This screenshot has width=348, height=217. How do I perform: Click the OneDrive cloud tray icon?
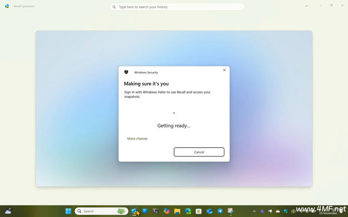(278, 211)
